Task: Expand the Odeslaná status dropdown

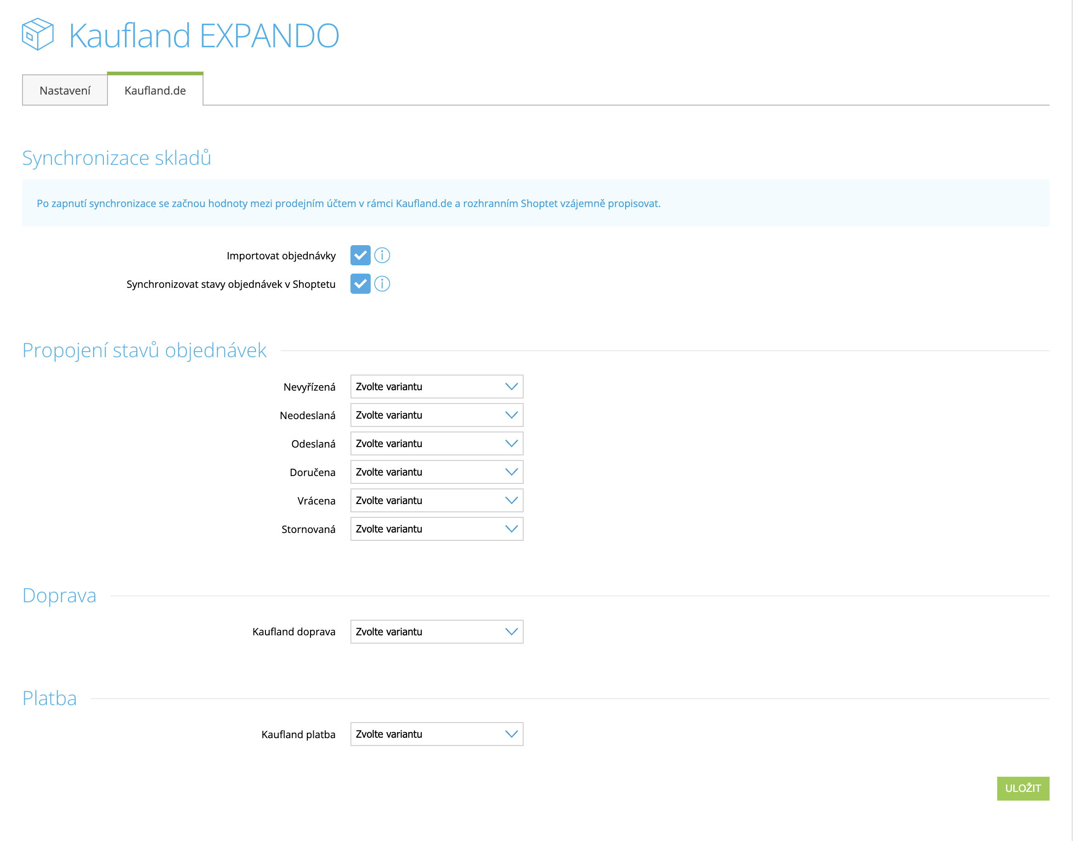Action: tap(436, 443)
